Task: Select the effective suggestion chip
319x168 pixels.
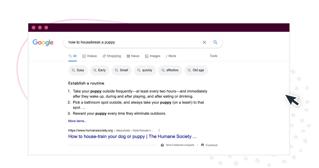Action: pos(170,70)
